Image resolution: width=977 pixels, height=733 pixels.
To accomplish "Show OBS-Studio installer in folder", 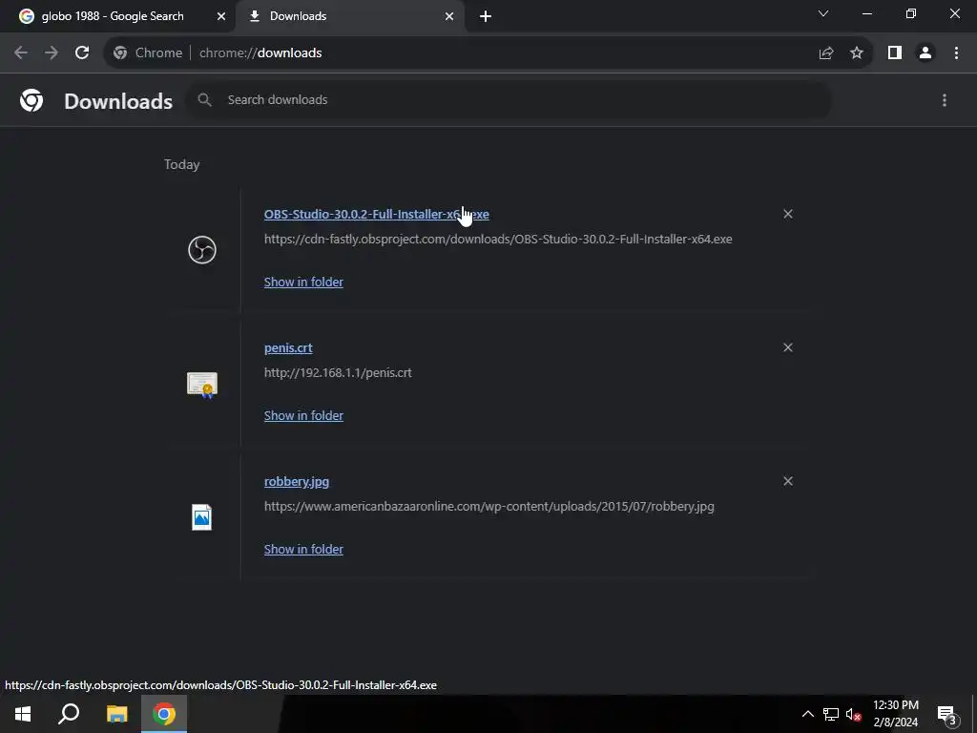I will coord(303,282).
